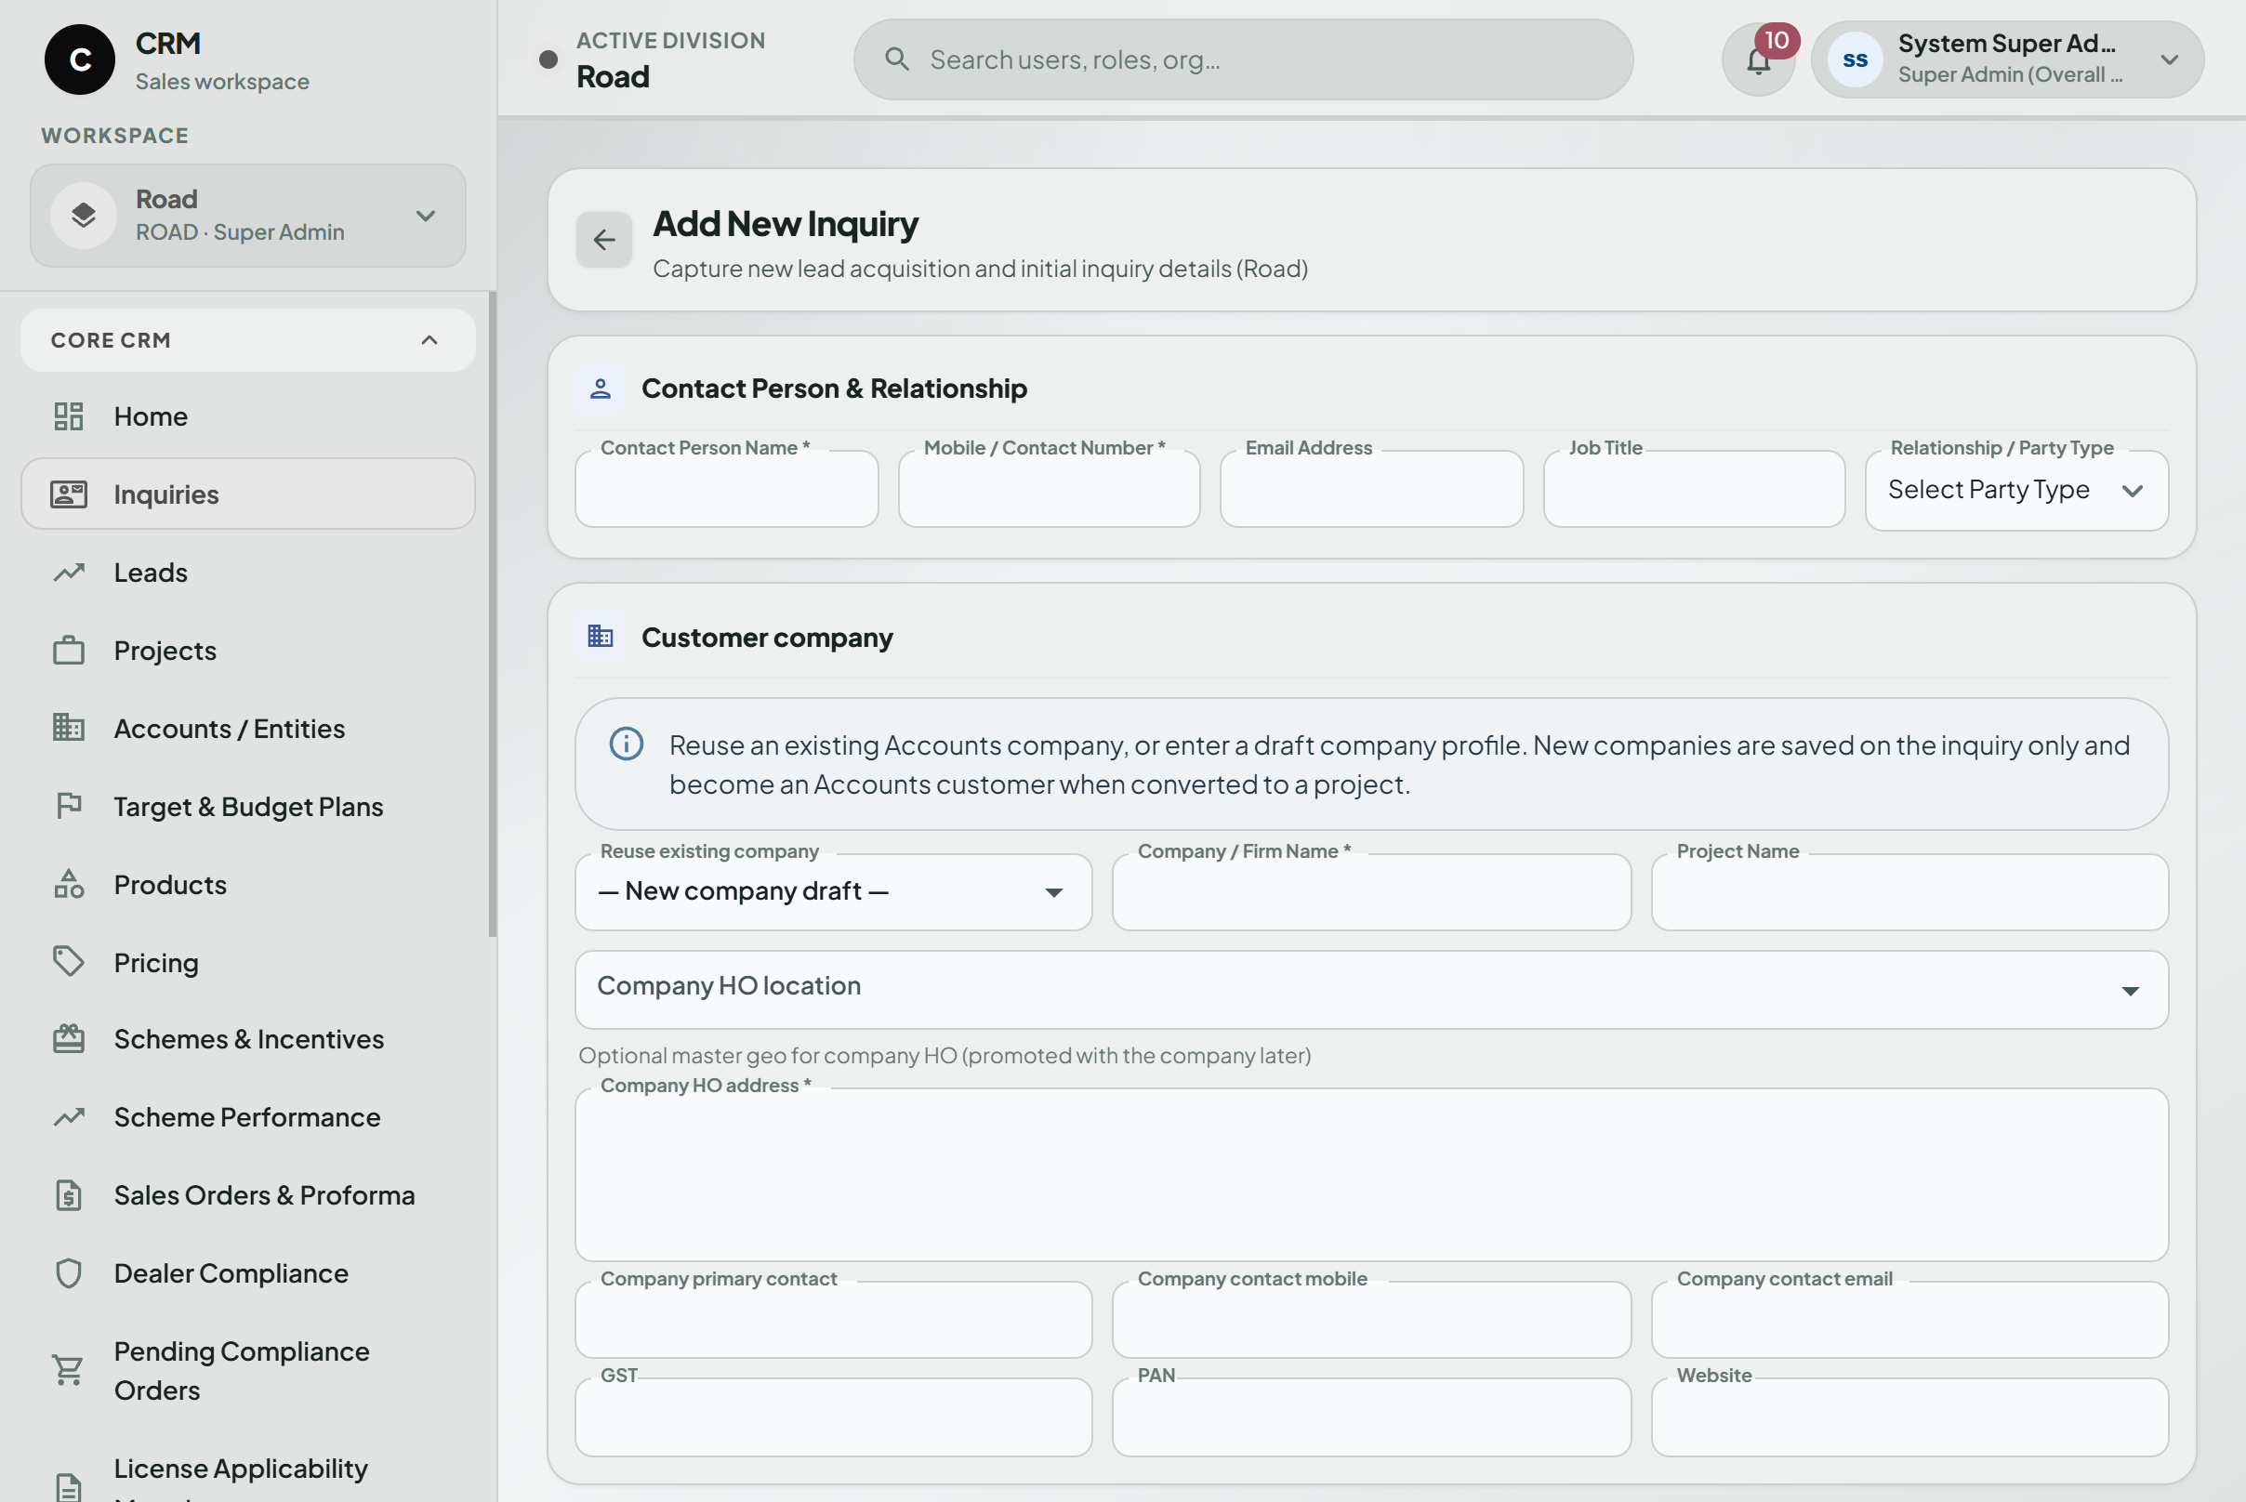Click the Company / Firm Name field

[x=1371, y=892]
